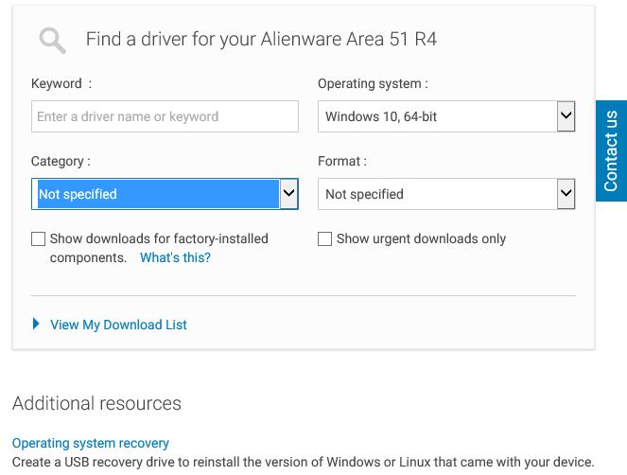Click the Find a driver heading text
Viewport: 627px width, 475px height.
[x=262, y=40]
